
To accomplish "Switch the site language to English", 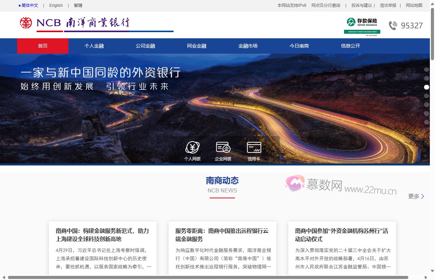I will (x=56, y=5).
